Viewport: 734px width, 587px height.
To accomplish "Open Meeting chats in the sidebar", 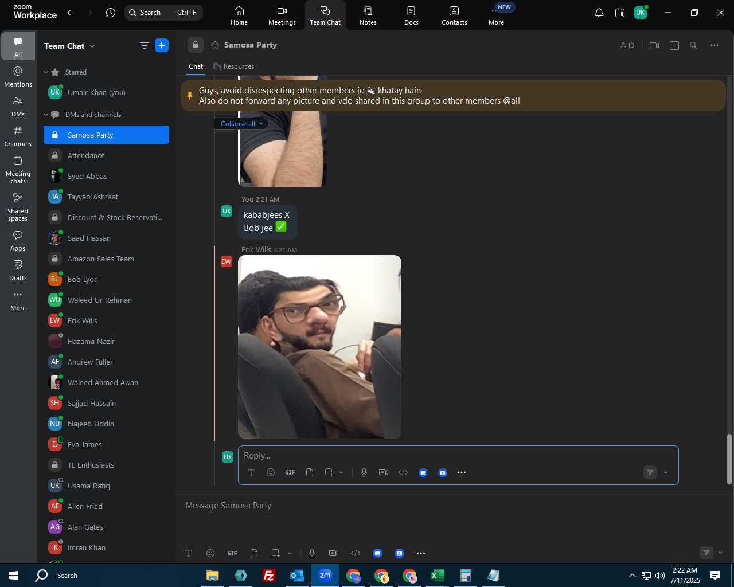I will (x=18, y=170).
